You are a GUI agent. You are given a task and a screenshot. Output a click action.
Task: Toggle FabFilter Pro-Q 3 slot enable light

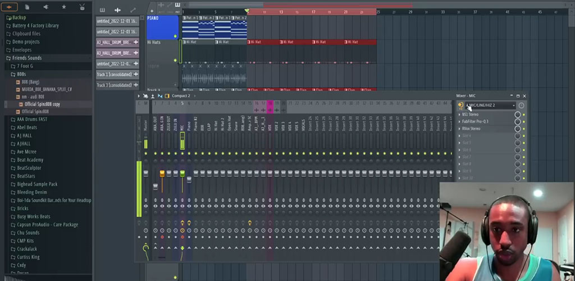click(x=524, y=122)
